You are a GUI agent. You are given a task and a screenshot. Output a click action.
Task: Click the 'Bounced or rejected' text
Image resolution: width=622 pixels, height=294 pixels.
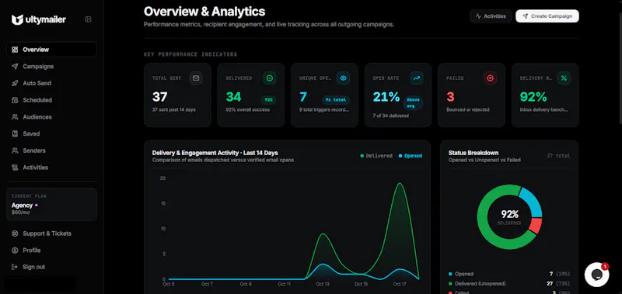pyautogui.click(x=468, y=109)
